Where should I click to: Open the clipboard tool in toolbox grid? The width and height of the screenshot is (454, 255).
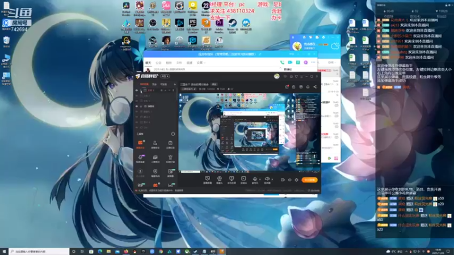pos(170,143)
